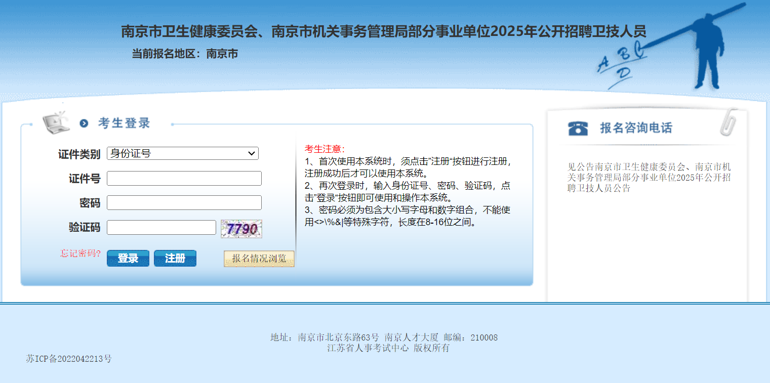Focus the 密码 password field
Viewport: 770px width, 383px height.
(x=184, y=202)
